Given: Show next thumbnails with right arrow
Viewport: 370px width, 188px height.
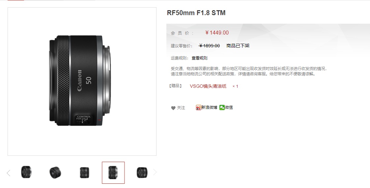Looking at the screenshot, I should (155, 172).
